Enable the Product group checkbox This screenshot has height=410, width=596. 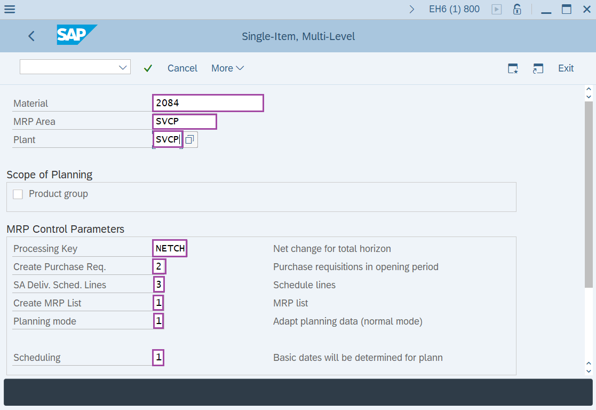(x=18, y=194)
